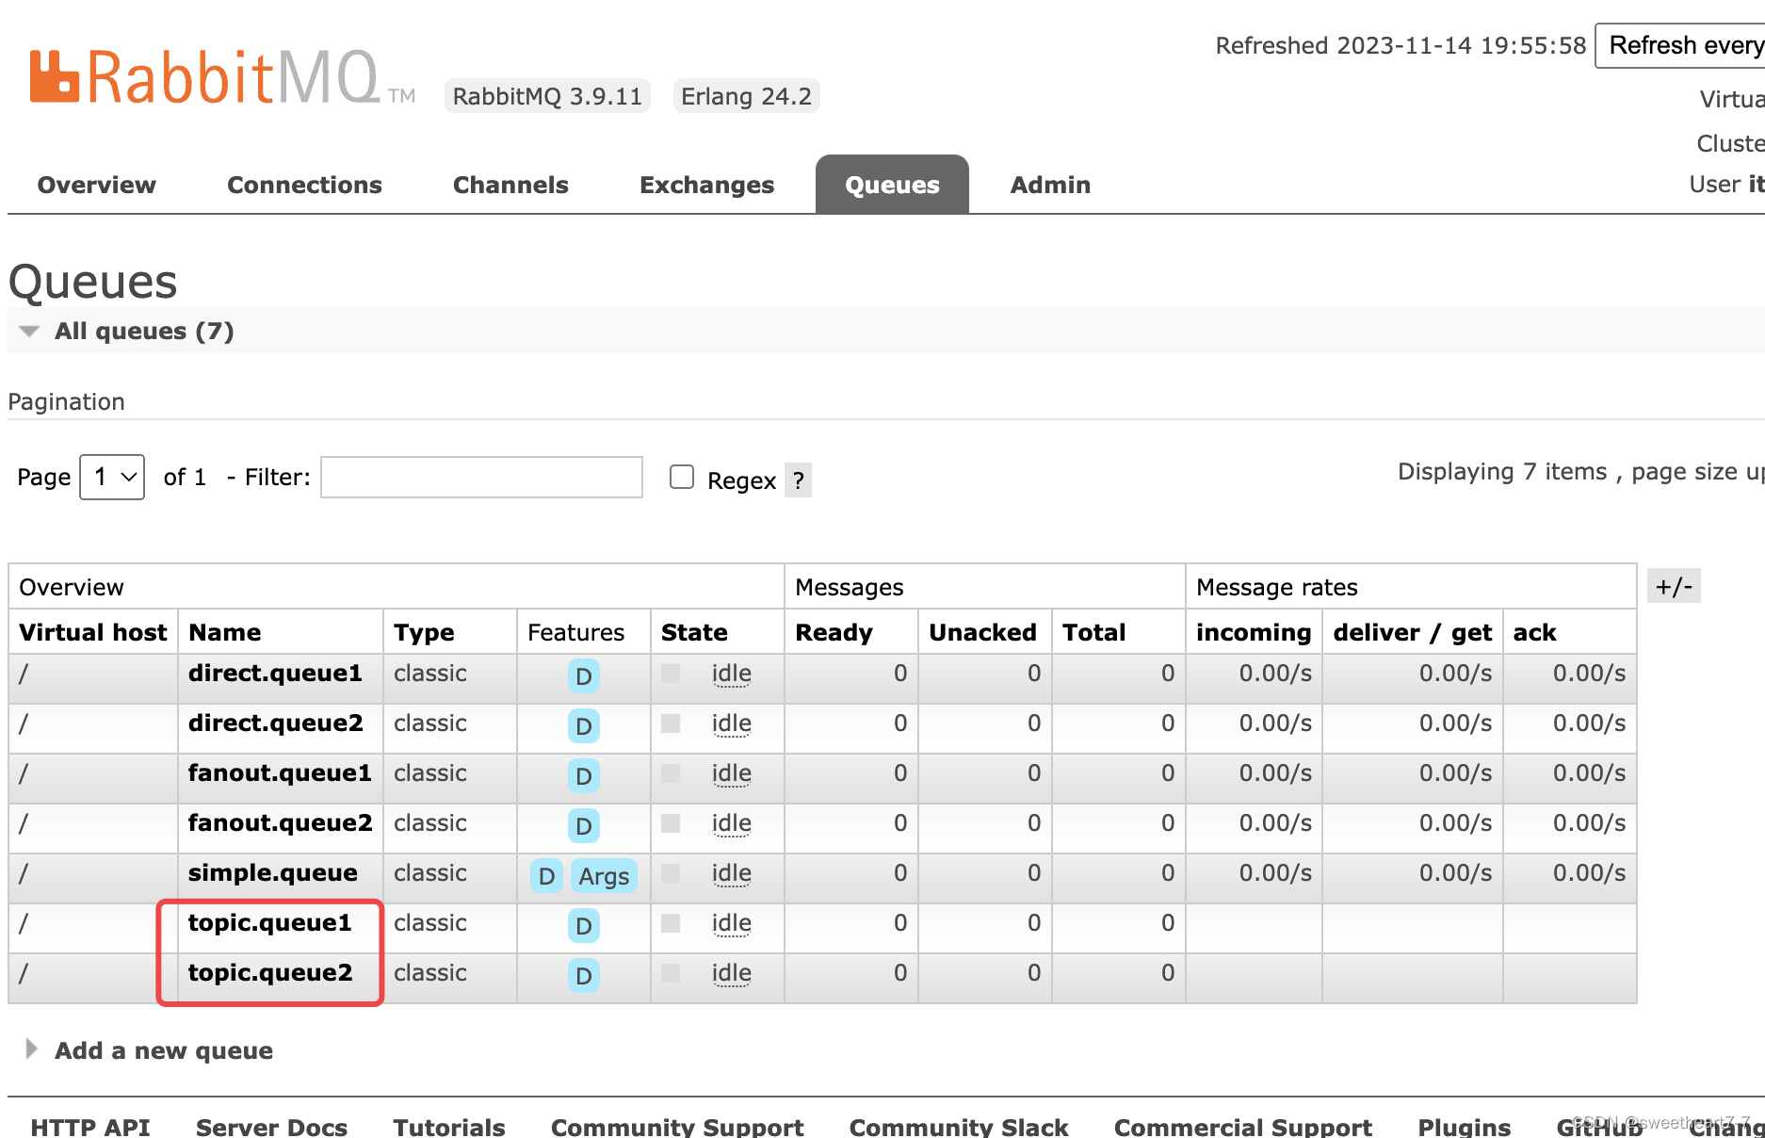Click into the Filter text field
The image size is (1765, 1138).
(481, 477)
